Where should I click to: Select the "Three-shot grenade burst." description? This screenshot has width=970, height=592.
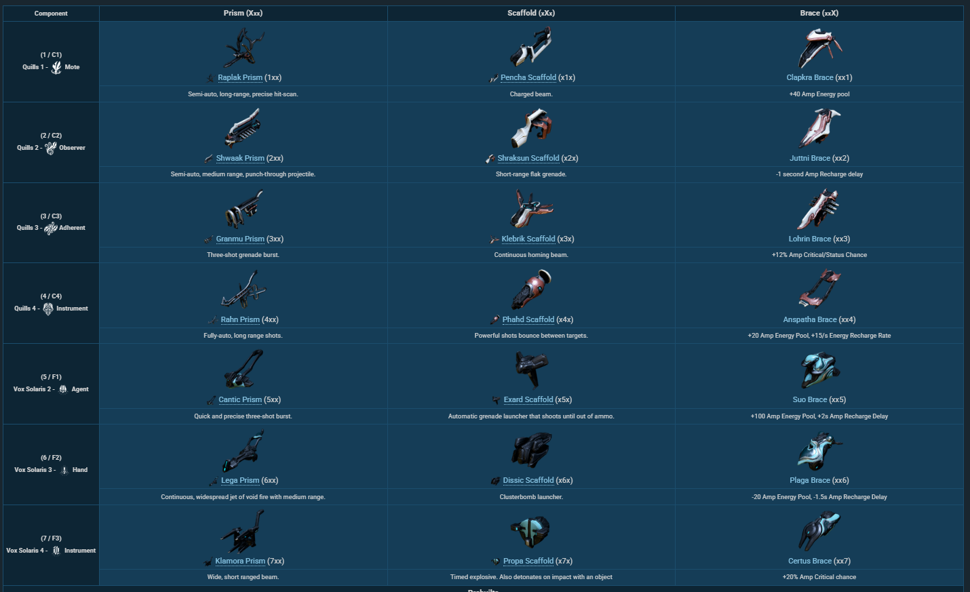click(x=243, y=255)
